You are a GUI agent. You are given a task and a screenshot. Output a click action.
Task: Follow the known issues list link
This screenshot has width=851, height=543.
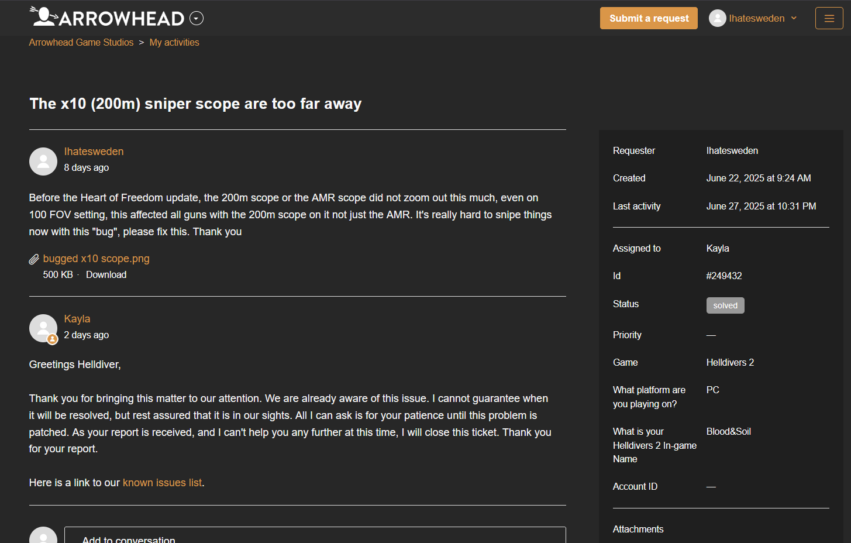[x=162, y=483]
